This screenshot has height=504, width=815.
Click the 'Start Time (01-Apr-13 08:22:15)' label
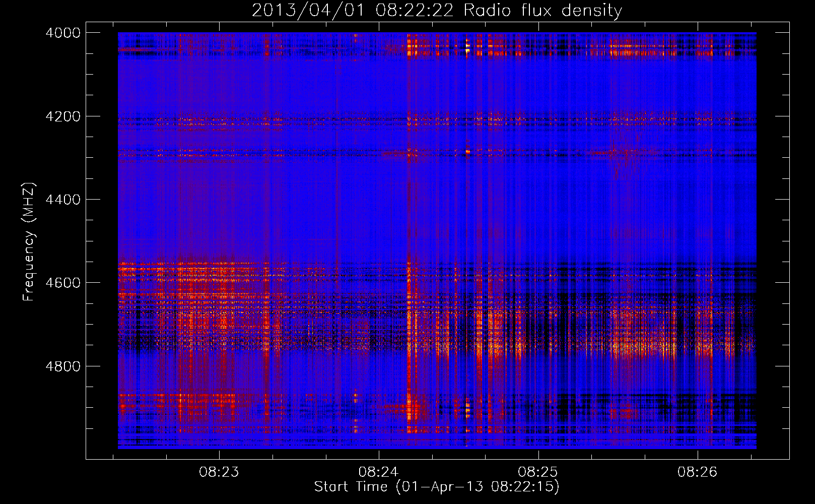pos(437,486)
